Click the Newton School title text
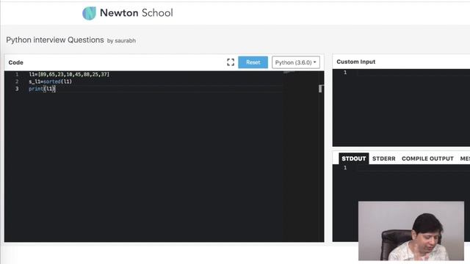Image resolution: width=470 pixels, height=264 pixels. (x=137, y=13)
